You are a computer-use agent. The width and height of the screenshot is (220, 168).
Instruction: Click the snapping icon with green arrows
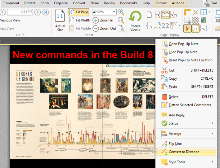click(195, 12)
